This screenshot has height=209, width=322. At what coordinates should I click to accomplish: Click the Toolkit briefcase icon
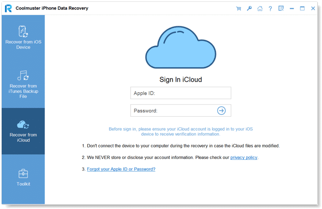pos(23,174)
